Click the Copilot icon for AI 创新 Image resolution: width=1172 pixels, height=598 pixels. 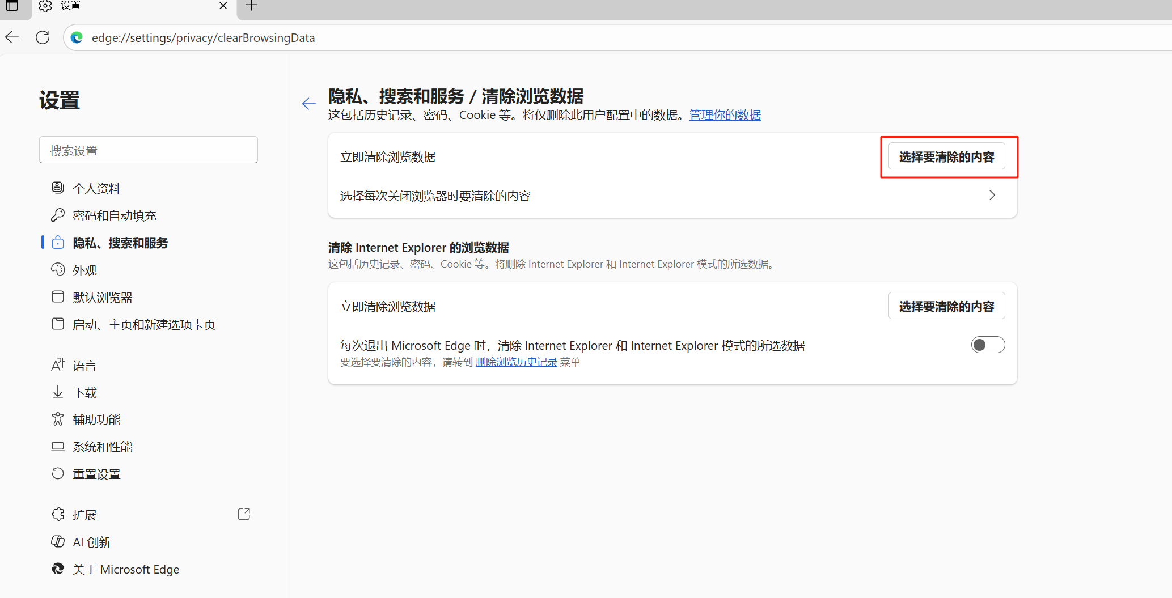point(58,541)
